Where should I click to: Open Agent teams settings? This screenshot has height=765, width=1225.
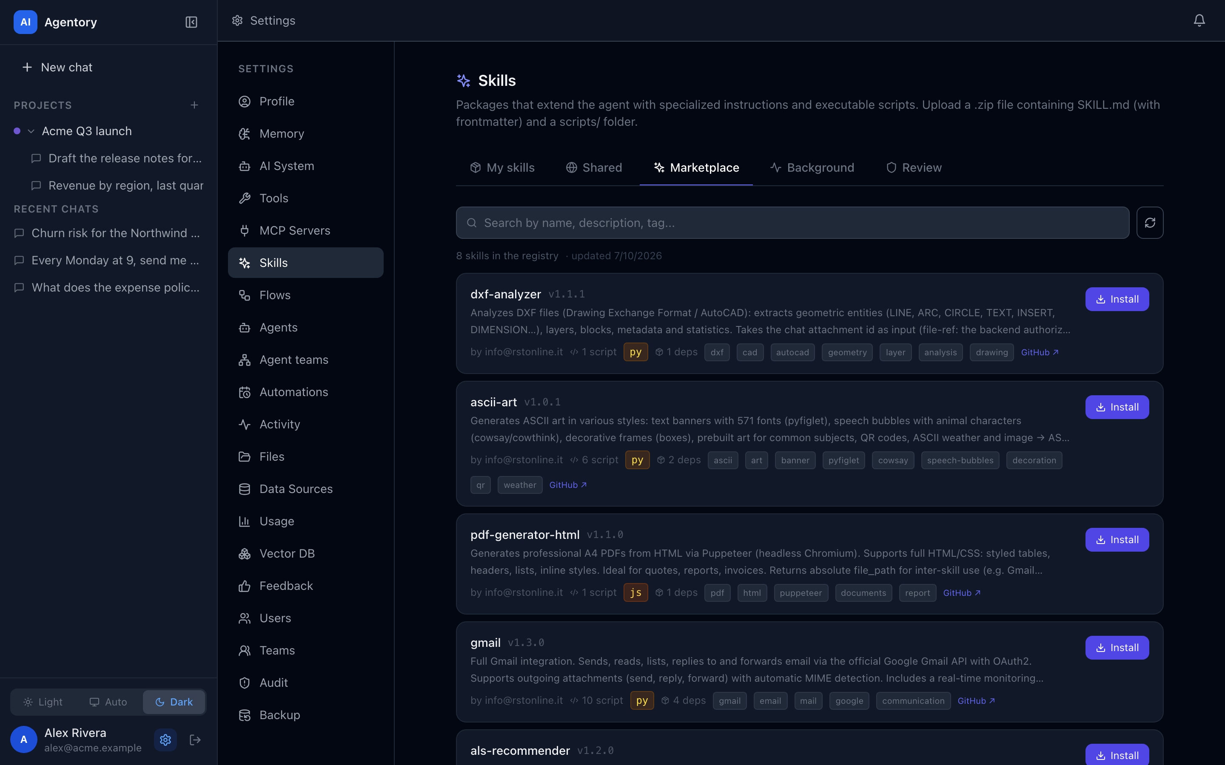pos(306,360)
